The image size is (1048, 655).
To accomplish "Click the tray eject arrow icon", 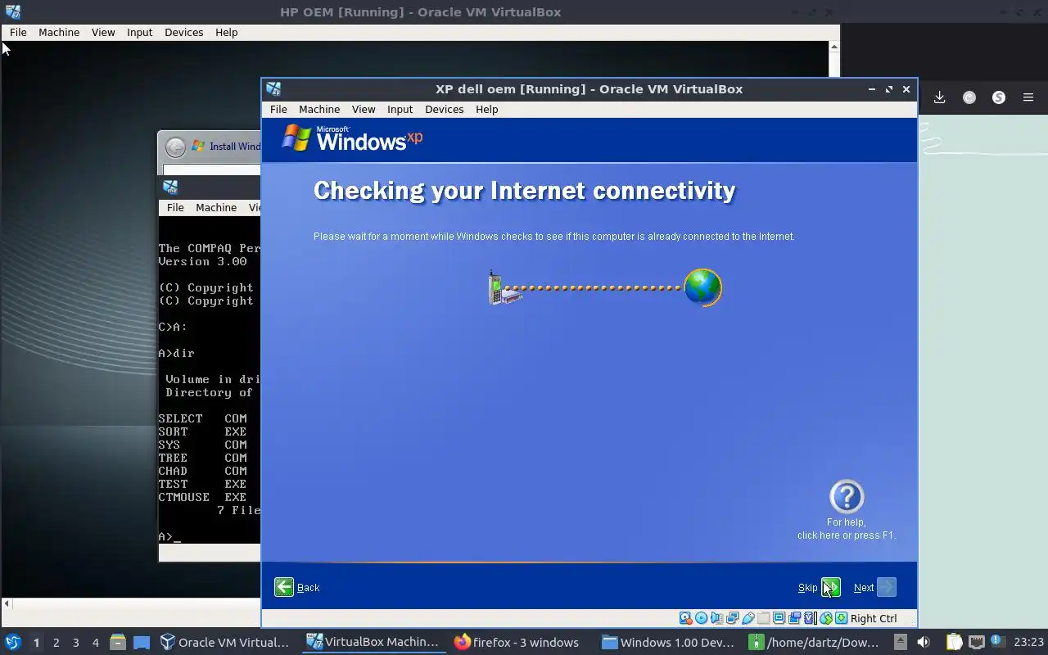I will [901, 642].
